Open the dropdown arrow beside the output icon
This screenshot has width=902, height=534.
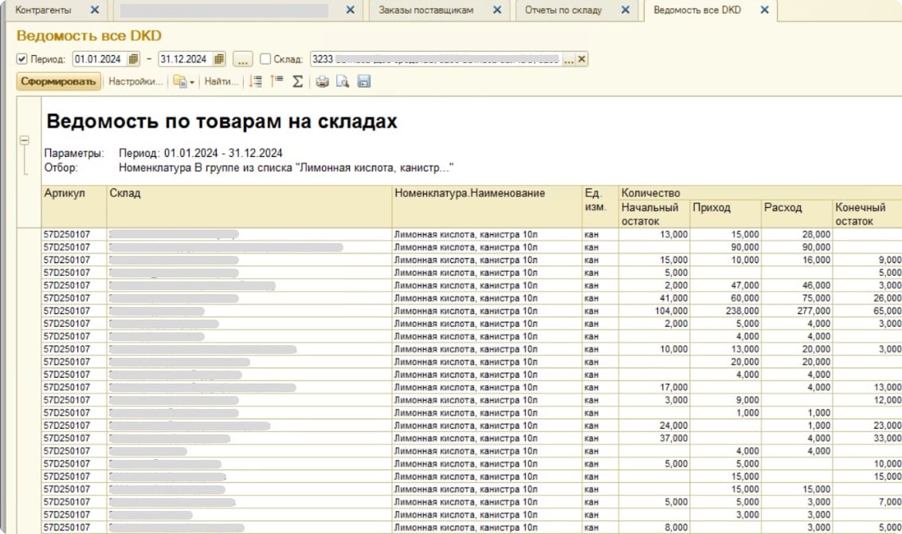tap(192, 82)
